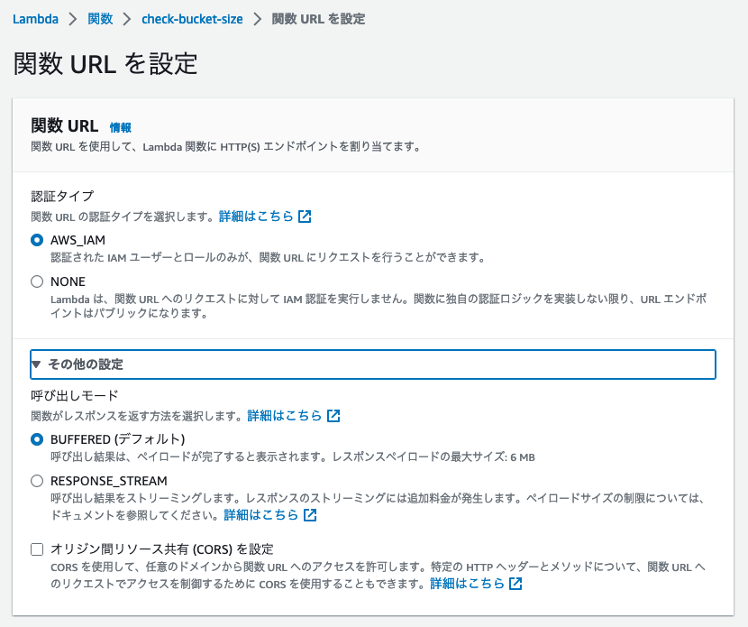
Task: Click the 呼び出しモード label
Action: click(75, 395)
